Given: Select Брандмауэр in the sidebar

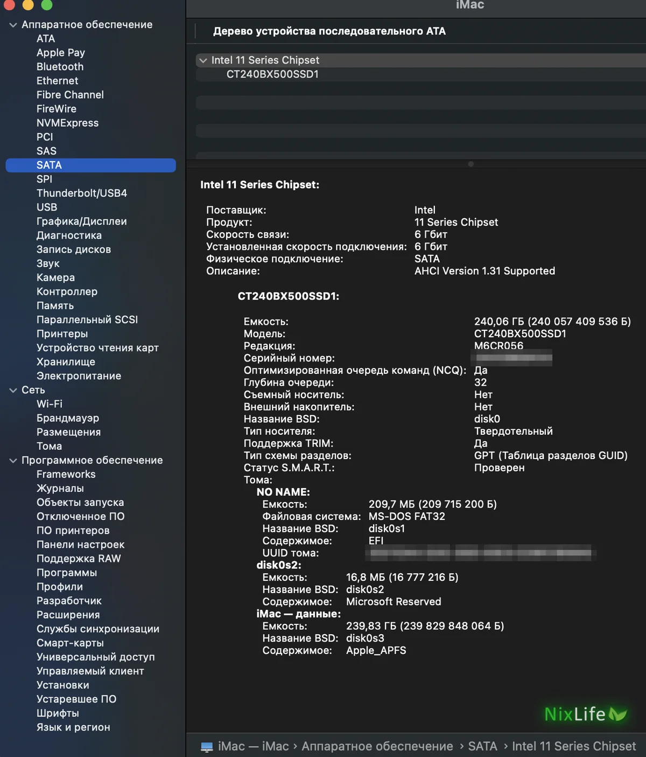Looking at the screenshot, I should [x=68, y=418].
